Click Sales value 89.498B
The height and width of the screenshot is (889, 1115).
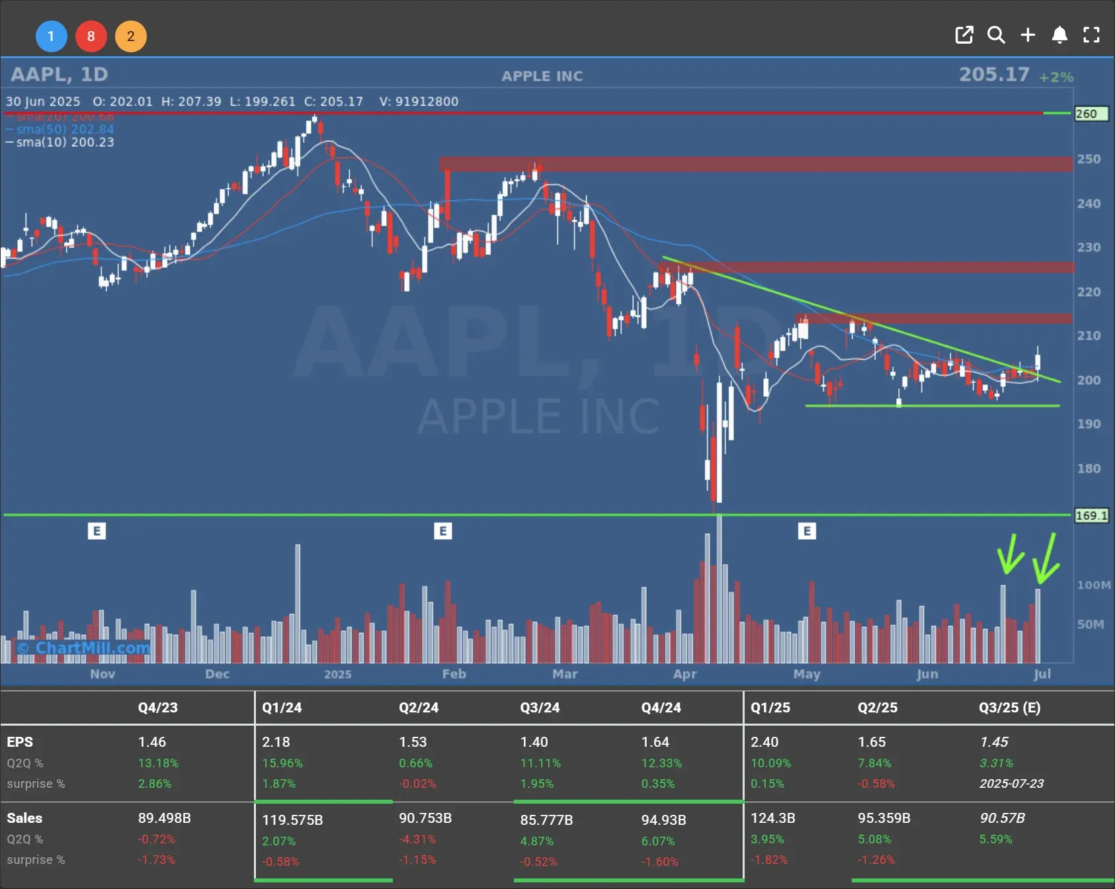(x=164, y=818)
